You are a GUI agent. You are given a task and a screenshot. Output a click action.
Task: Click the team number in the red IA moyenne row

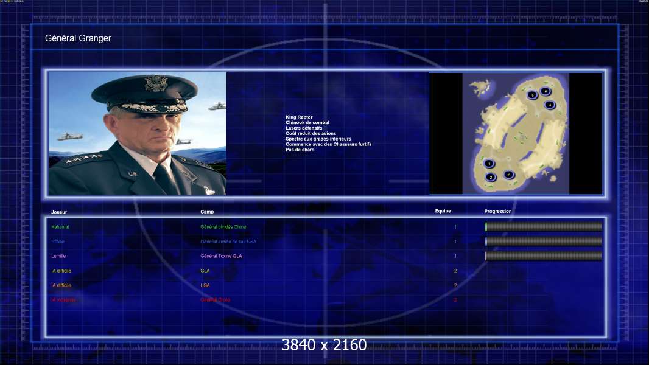[455, 300]
